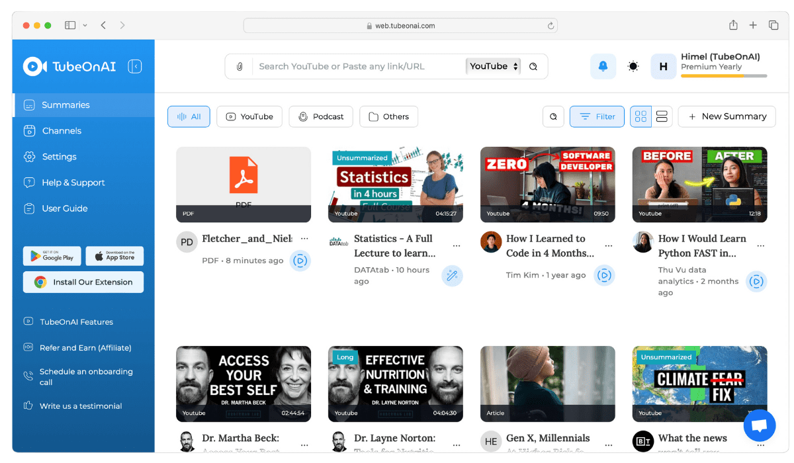The width and height of the screenshot is (794, 463).
Task: Open the YouTube source dropdown in search bar
Action: (x=494, y=66)
